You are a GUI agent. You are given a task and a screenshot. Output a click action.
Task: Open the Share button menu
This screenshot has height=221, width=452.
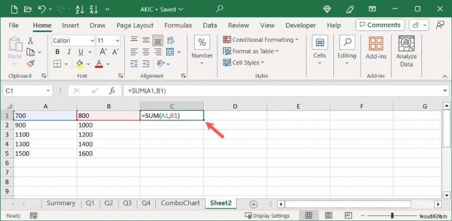tap(419, 25)
